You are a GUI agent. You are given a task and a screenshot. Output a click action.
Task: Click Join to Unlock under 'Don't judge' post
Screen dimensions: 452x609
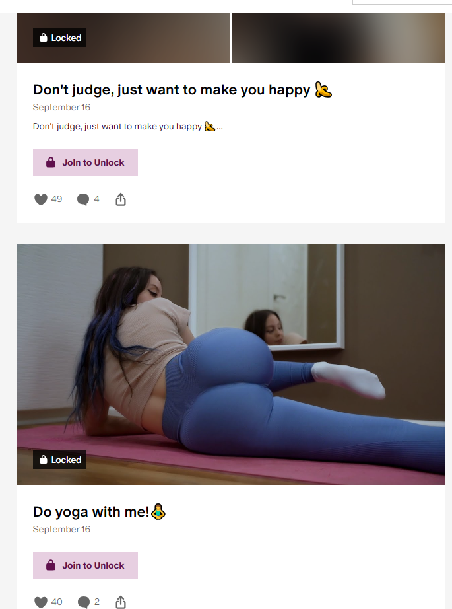(x=85, y=162)
